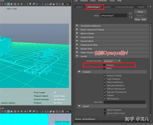The image size is (153, 125).
Task: Uncheck Diffuse Transmission
Action: [x=105, y=89]
